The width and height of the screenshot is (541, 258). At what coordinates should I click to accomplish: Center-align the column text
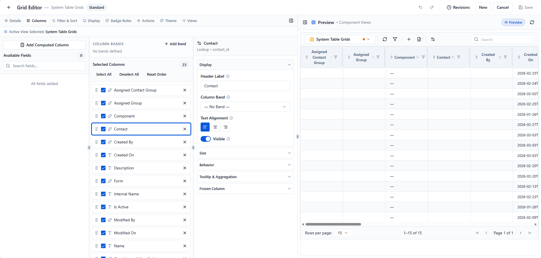[215, 127]
